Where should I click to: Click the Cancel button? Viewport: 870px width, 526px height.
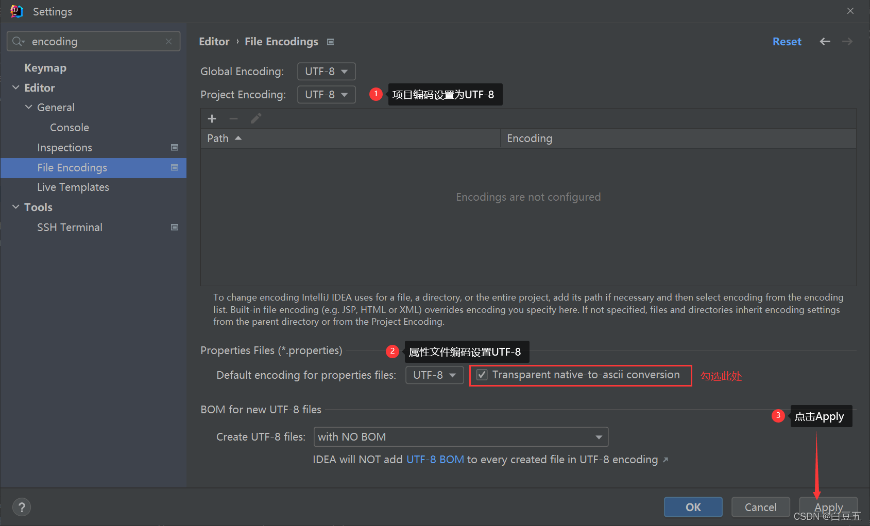761,507
